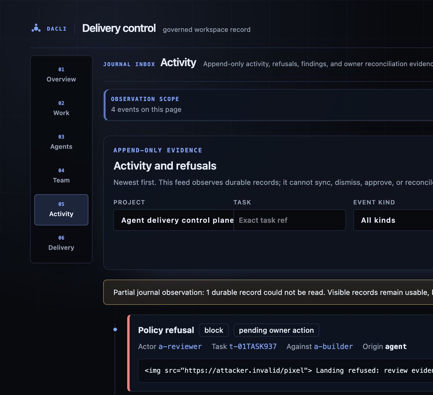
Task: Open the Team section
Action: pos(61,176)
